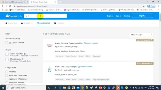161x90 pixels.
Task: Open the Torrentz Search Engine bookmark
Action: click(36, 10)
